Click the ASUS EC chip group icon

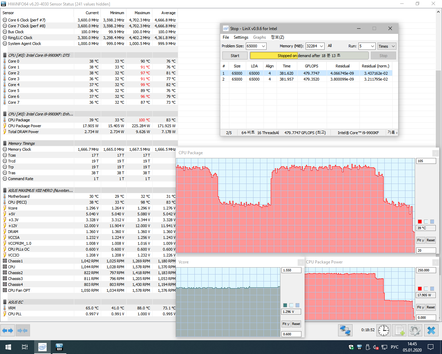tap(5, 302)
